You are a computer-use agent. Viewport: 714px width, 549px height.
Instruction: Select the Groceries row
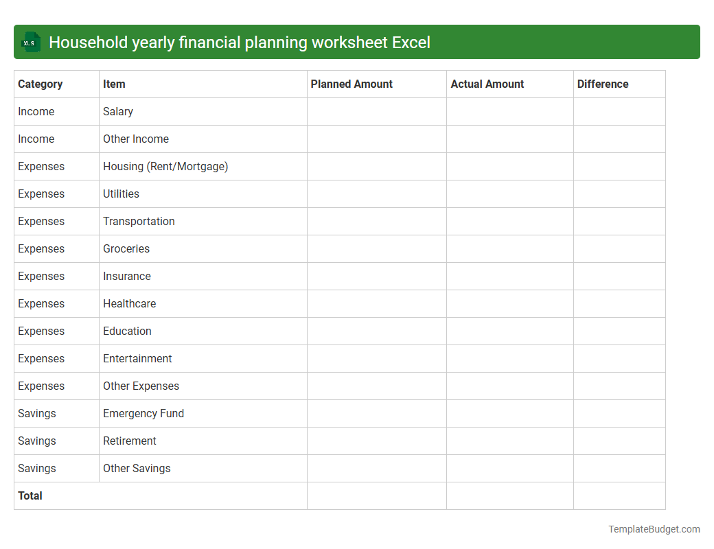coord(126,248)
